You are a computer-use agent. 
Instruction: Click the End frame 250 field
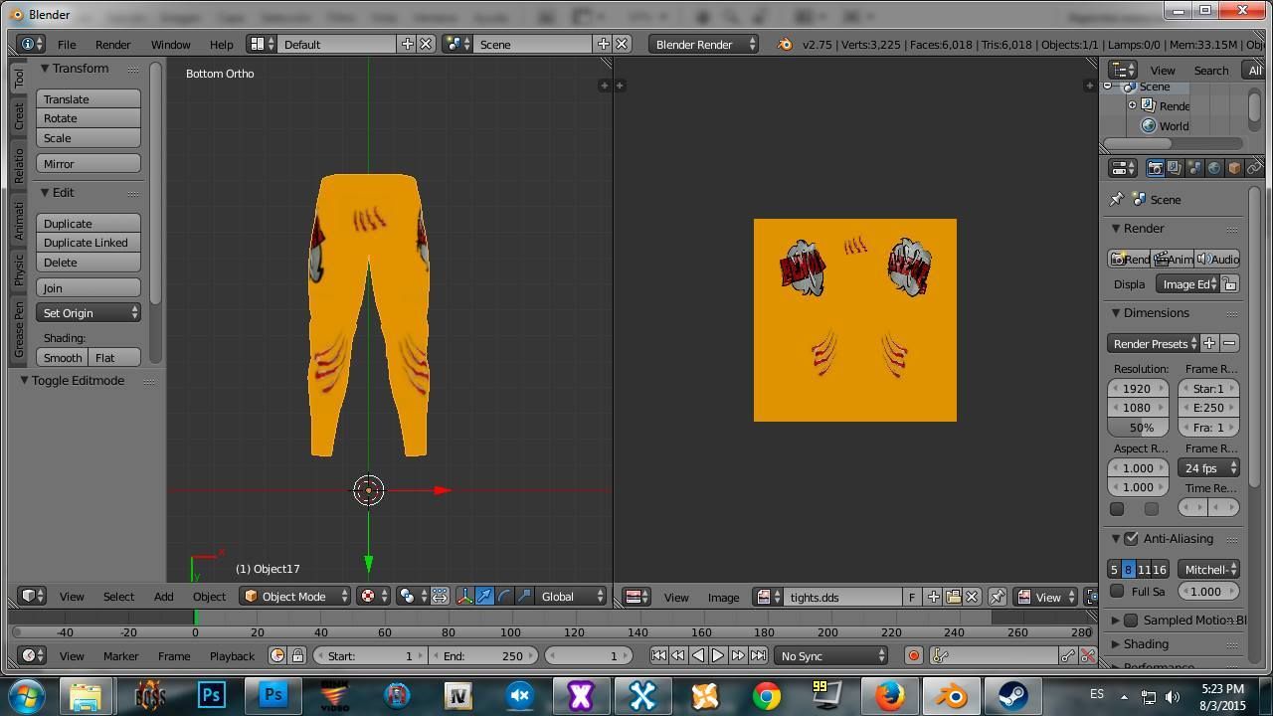pos(484,655)
